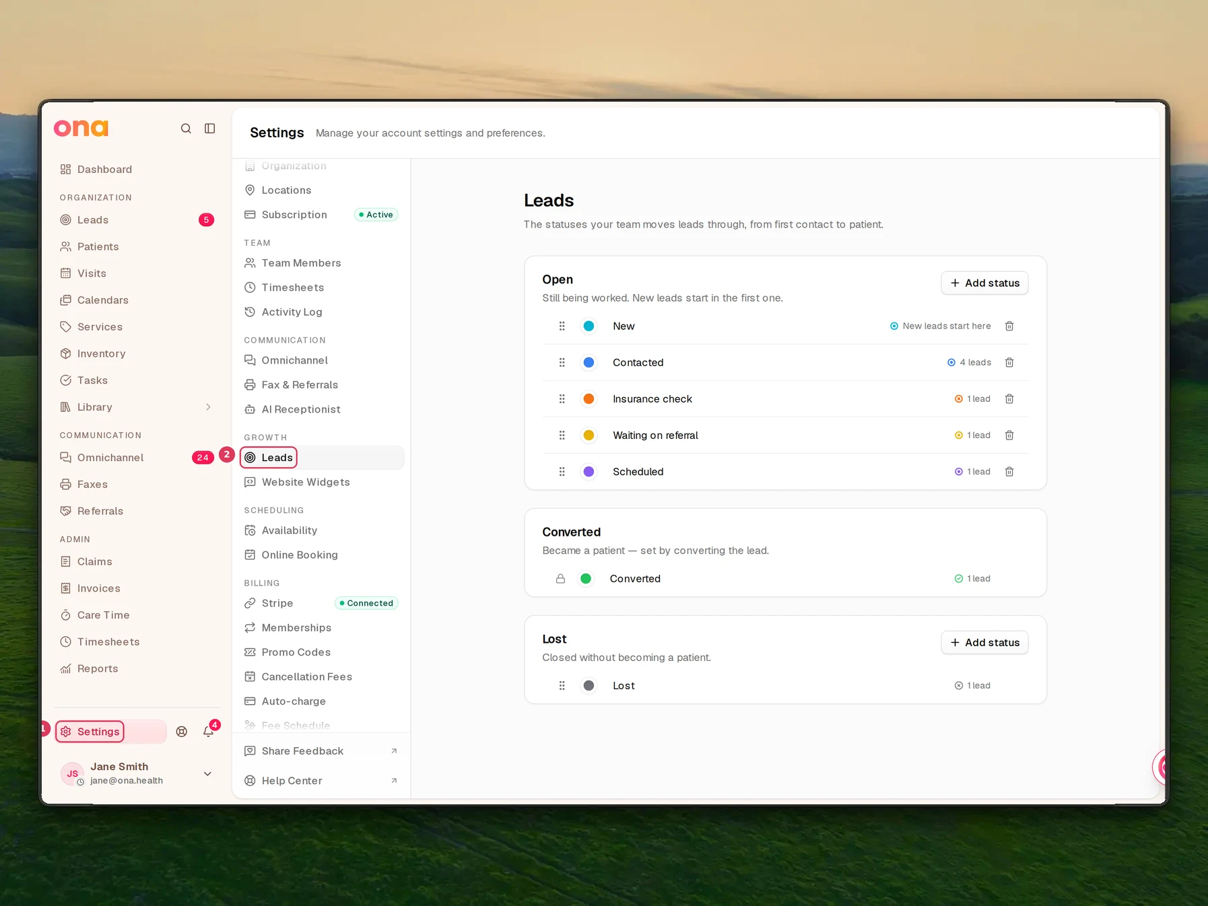Click the lock icon on Converted row
This screenshot has width=1208, height=906.
click(x=560, y=578)
